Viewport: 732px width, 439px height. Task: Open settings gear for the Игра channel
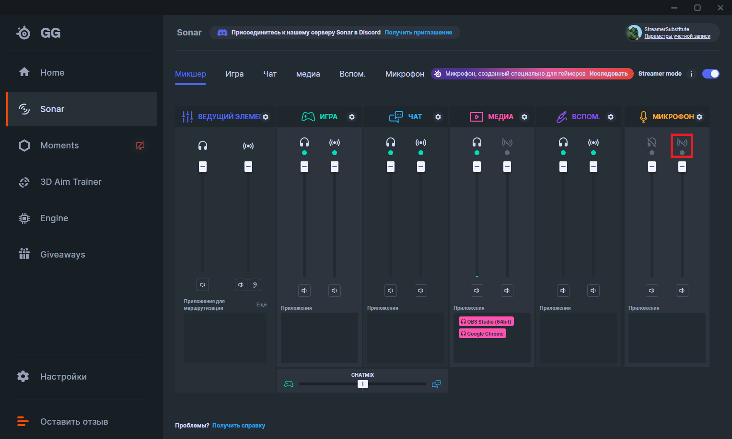[352, 117]
